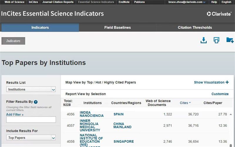This screenshot has height=147, width=235.
Task: Click the download results icon
Action: (x=204, y=40)
